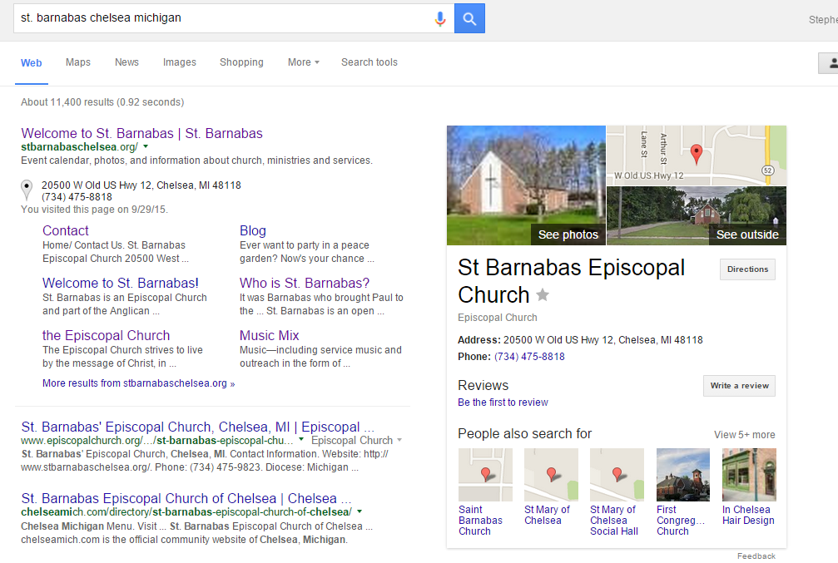This screenshot has height=563, width=838.
Task: Expand the arrow after stbarnabaschelsea.org URL
Action: 146,146
